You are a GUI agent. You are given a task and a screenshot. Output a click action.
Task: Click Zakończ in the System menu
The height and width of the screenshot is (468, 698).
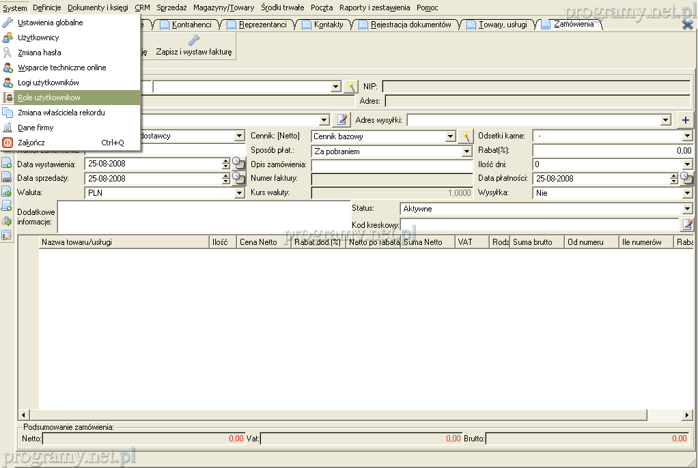(31, 143)
